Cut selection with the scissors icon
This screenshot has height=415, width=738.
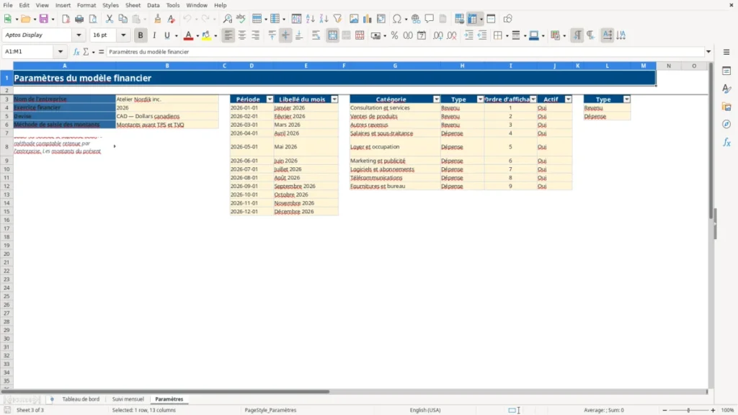(x=110, y=19)
